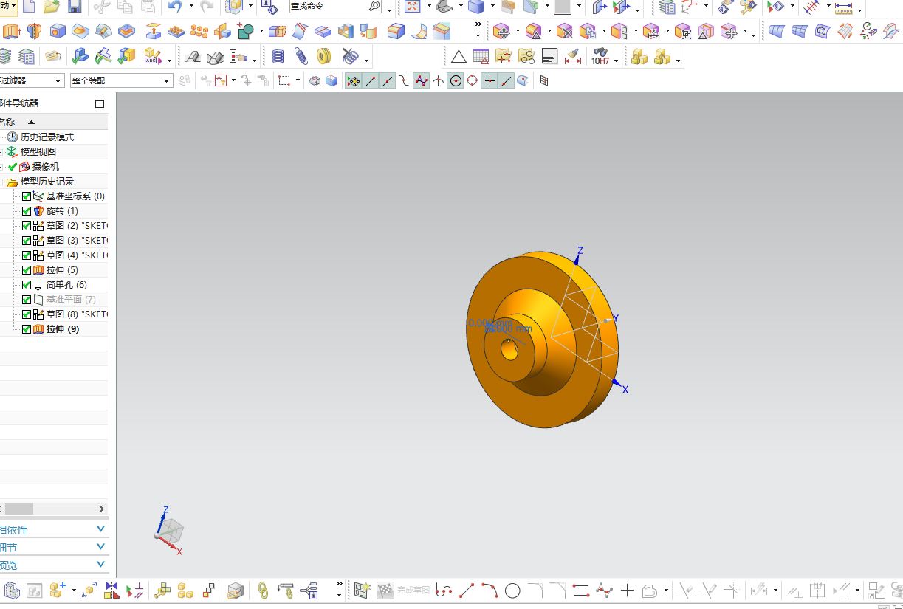Open the Move Face tool
Screen dimensions: 903x609
coord(502,32)
